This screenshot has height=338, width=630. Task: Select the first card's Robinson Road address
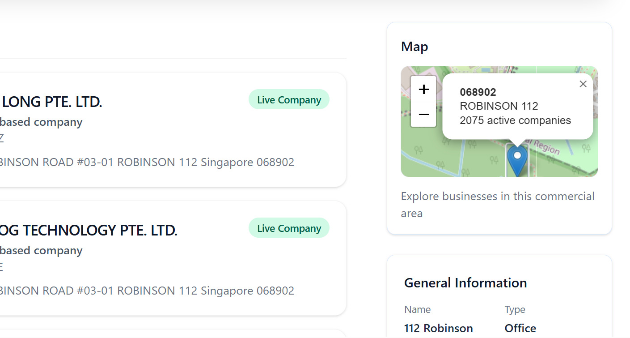coord(147,162)
